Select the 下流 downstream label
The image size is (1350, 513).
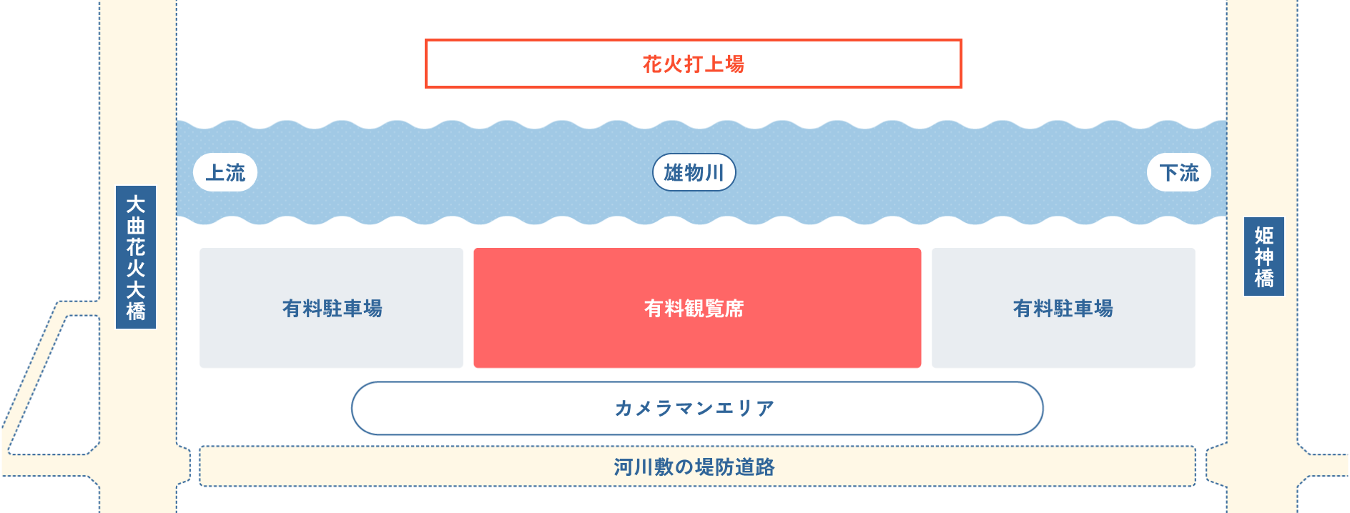click(x=1179, y=172)
